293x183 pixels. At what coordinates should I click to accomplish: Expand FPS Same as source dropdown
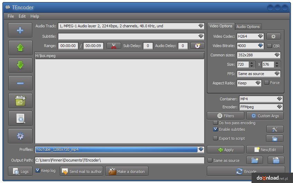tap(277, 74)
